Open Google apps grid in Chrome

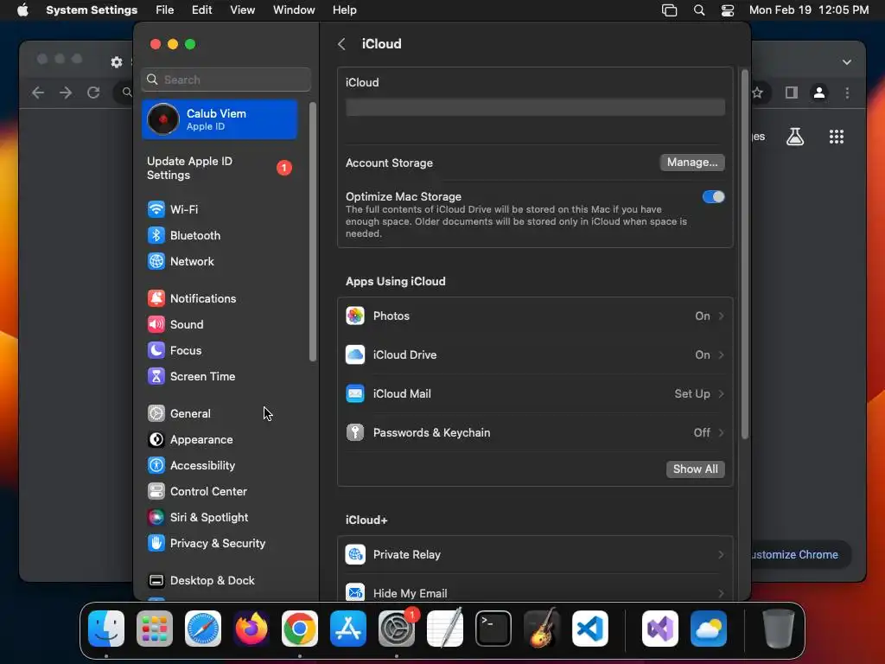pyautogui.click(x=837, y=136)
